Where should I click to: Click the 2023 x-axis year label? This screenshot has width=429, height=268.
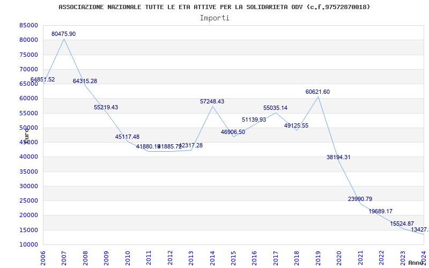pyautogui.click(x=403, y=258)
